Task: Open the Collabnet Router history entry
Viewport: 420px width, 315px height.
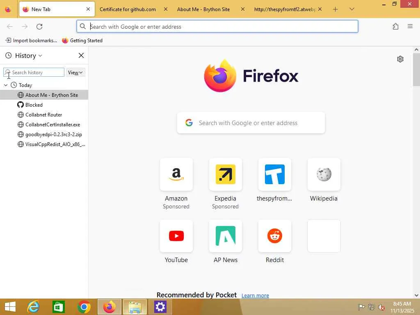Action: [44, 115]
